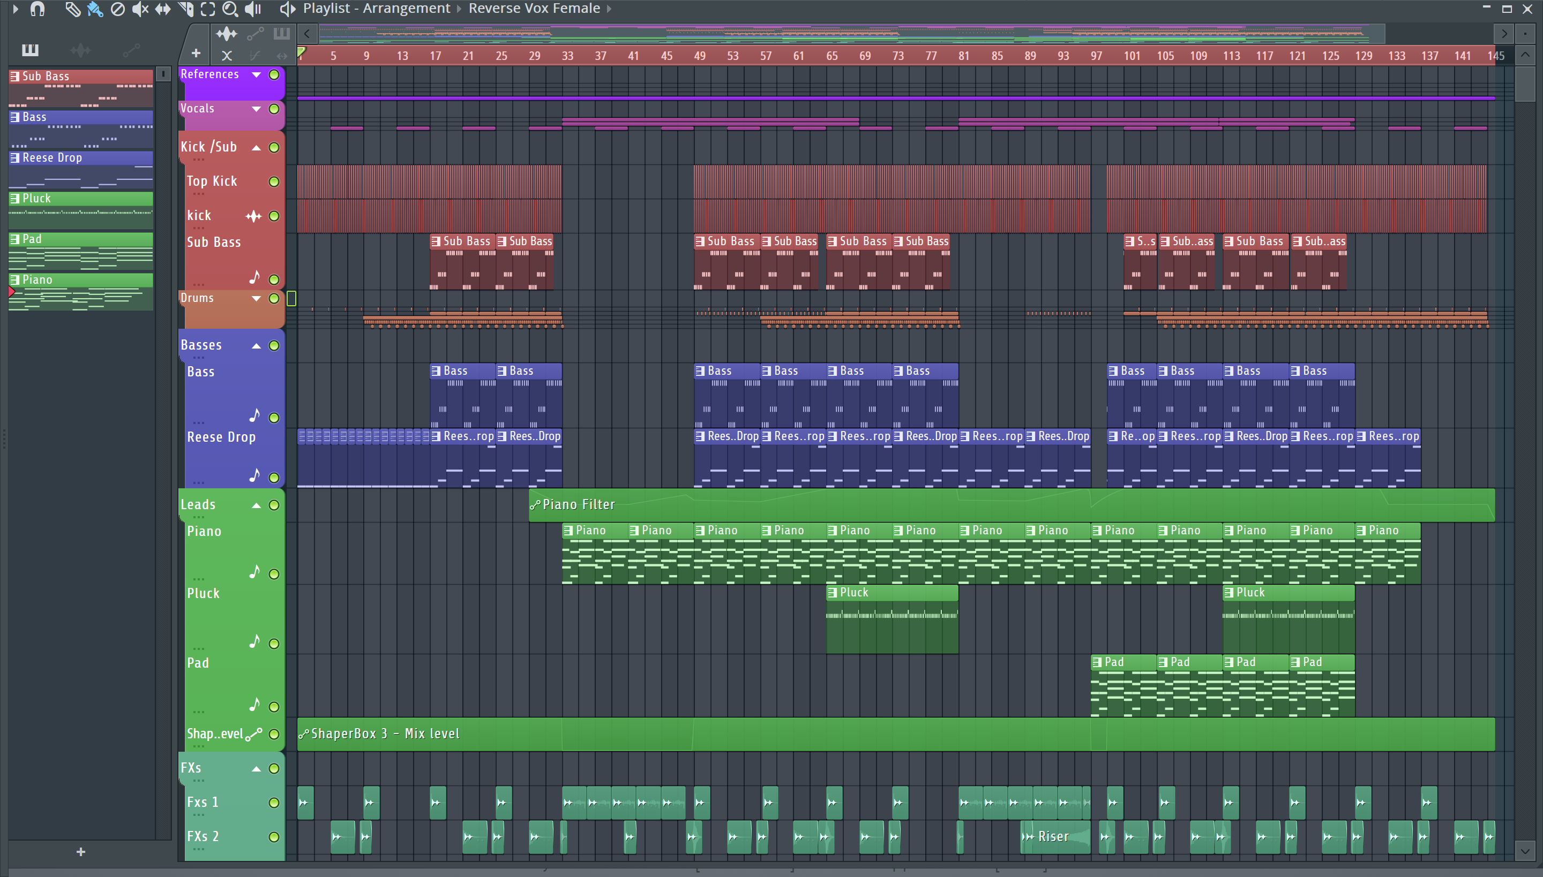Click bar 49 on timeline ruler
1543x877 pixels.
(699, 56)
